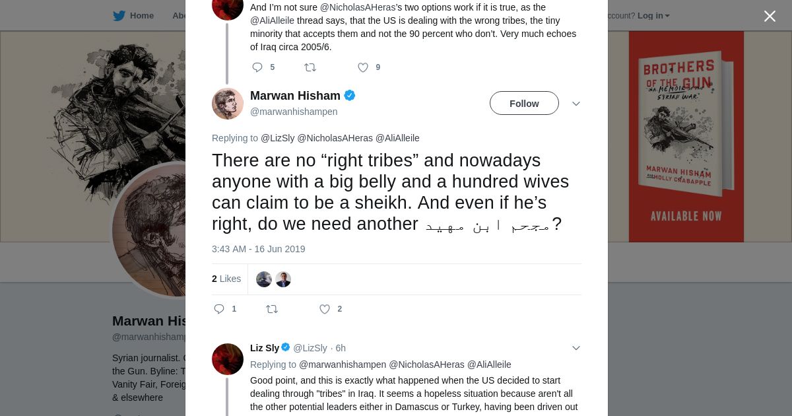View the 2 Likes list
Screen dimensions: 792x416
[226, 279]
